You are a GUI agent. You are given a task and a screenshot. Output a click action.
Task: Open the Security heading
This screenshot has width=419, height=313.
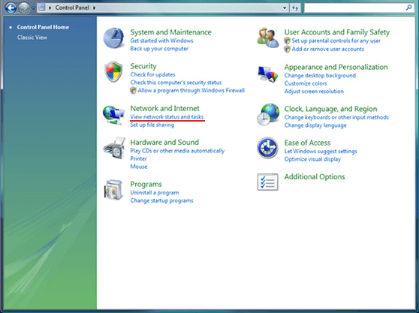coord(143,66)
